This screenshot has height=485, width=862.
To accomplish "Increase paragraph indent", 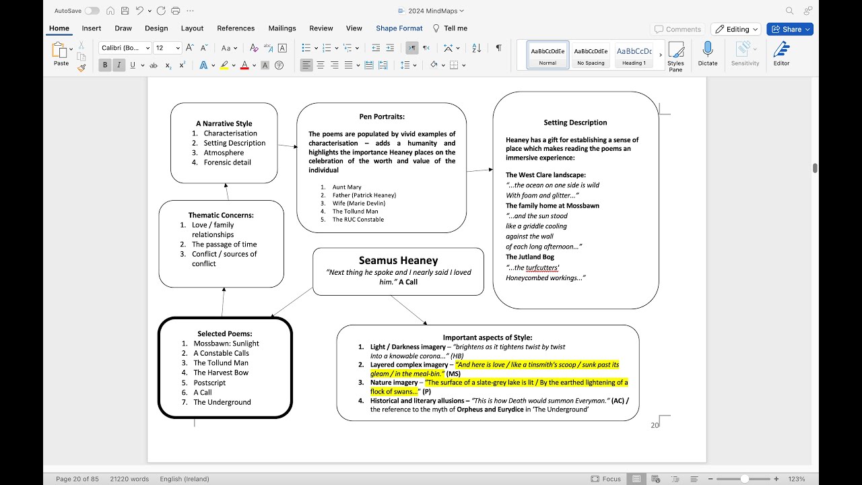I will [391, 48].
